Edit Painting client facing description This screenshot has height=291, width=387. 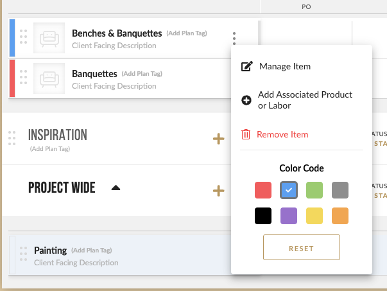point(76,263)
